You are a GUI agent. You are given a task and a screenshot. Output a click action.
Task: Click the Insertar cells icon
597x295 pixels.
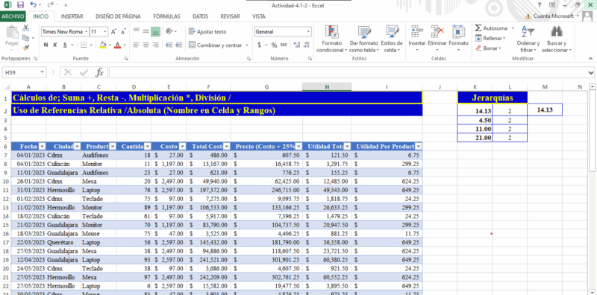pos(417,31)
